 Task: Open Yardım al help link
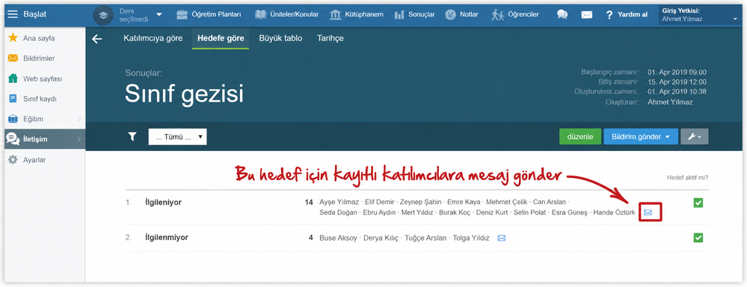click(627, 15)
